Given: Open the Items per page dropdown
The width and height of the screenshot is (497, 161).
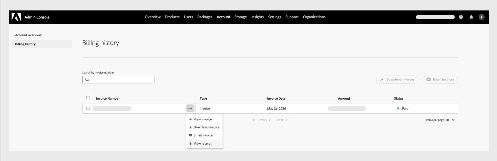Looking at the screenshot, I should point(450,120).
